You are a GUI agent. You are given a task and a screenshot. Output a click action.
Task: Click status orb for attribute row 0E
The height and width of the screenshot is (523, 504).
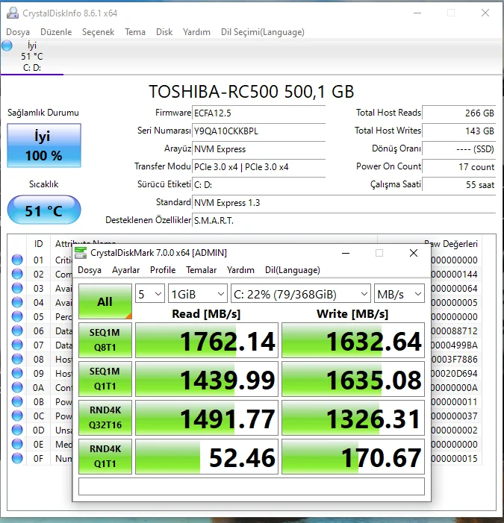click(17, 444)
